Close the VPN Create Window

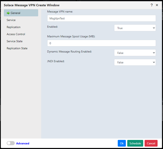pyautogui.click(x=157, y=5)
